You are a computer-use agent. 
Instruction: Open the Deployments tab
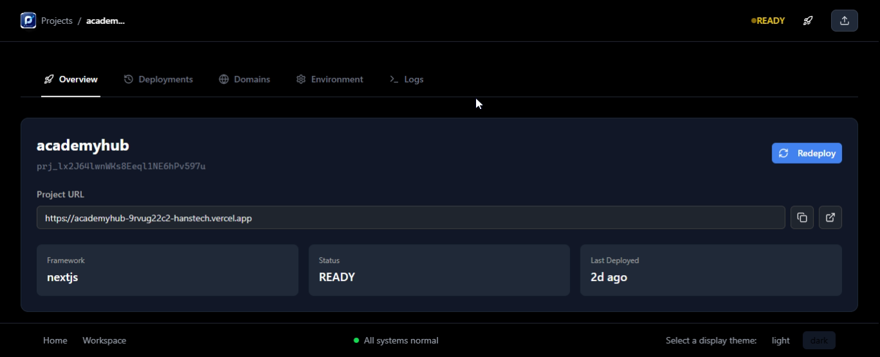point(158,79)
